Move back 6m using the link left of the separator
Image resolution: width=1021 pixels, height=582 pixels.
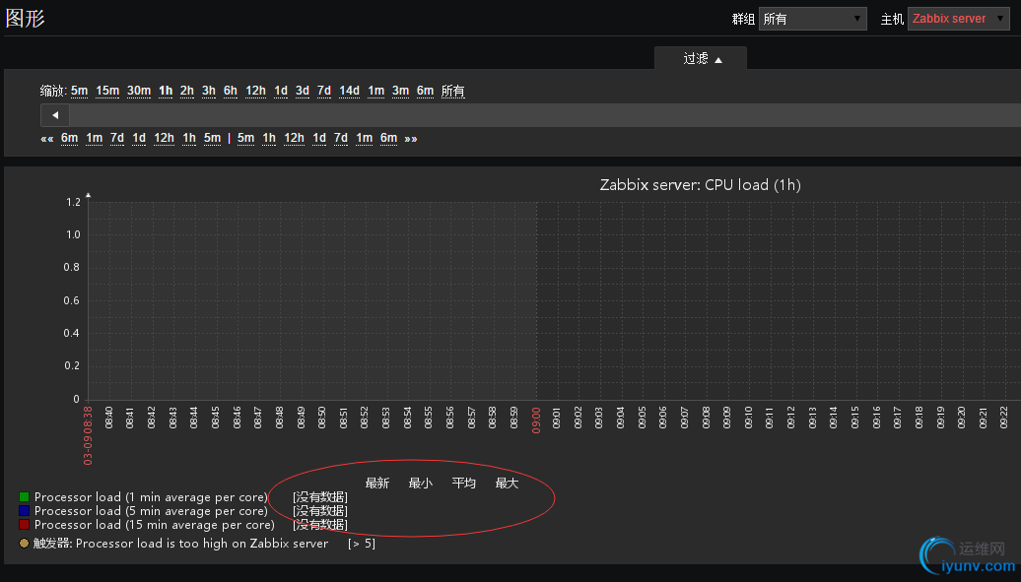point(69,138)
